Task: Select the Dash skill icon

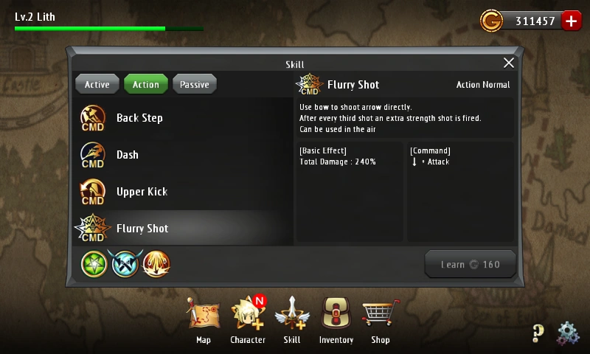Action: pos(93,155)
